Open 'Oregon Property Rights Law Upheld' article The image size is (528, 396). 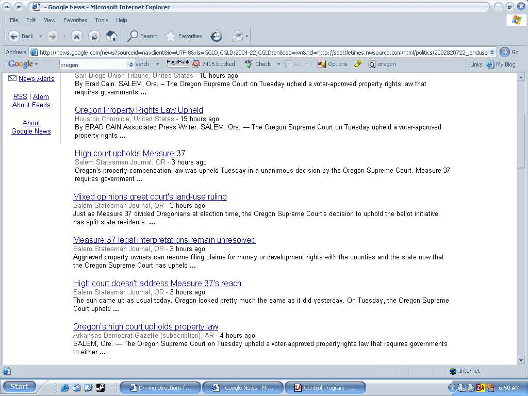tap(139, 110)
